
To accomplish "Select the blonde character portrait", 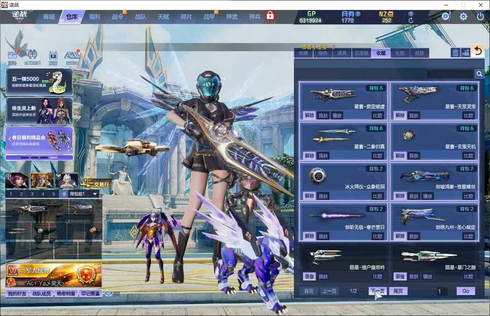I will pyautogui.click(x=42, y=180).
